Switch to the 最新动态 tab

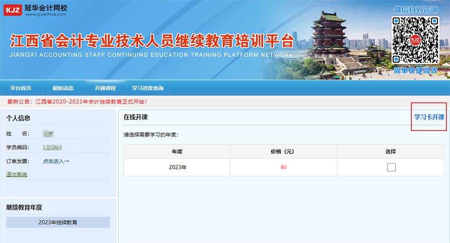63,88
